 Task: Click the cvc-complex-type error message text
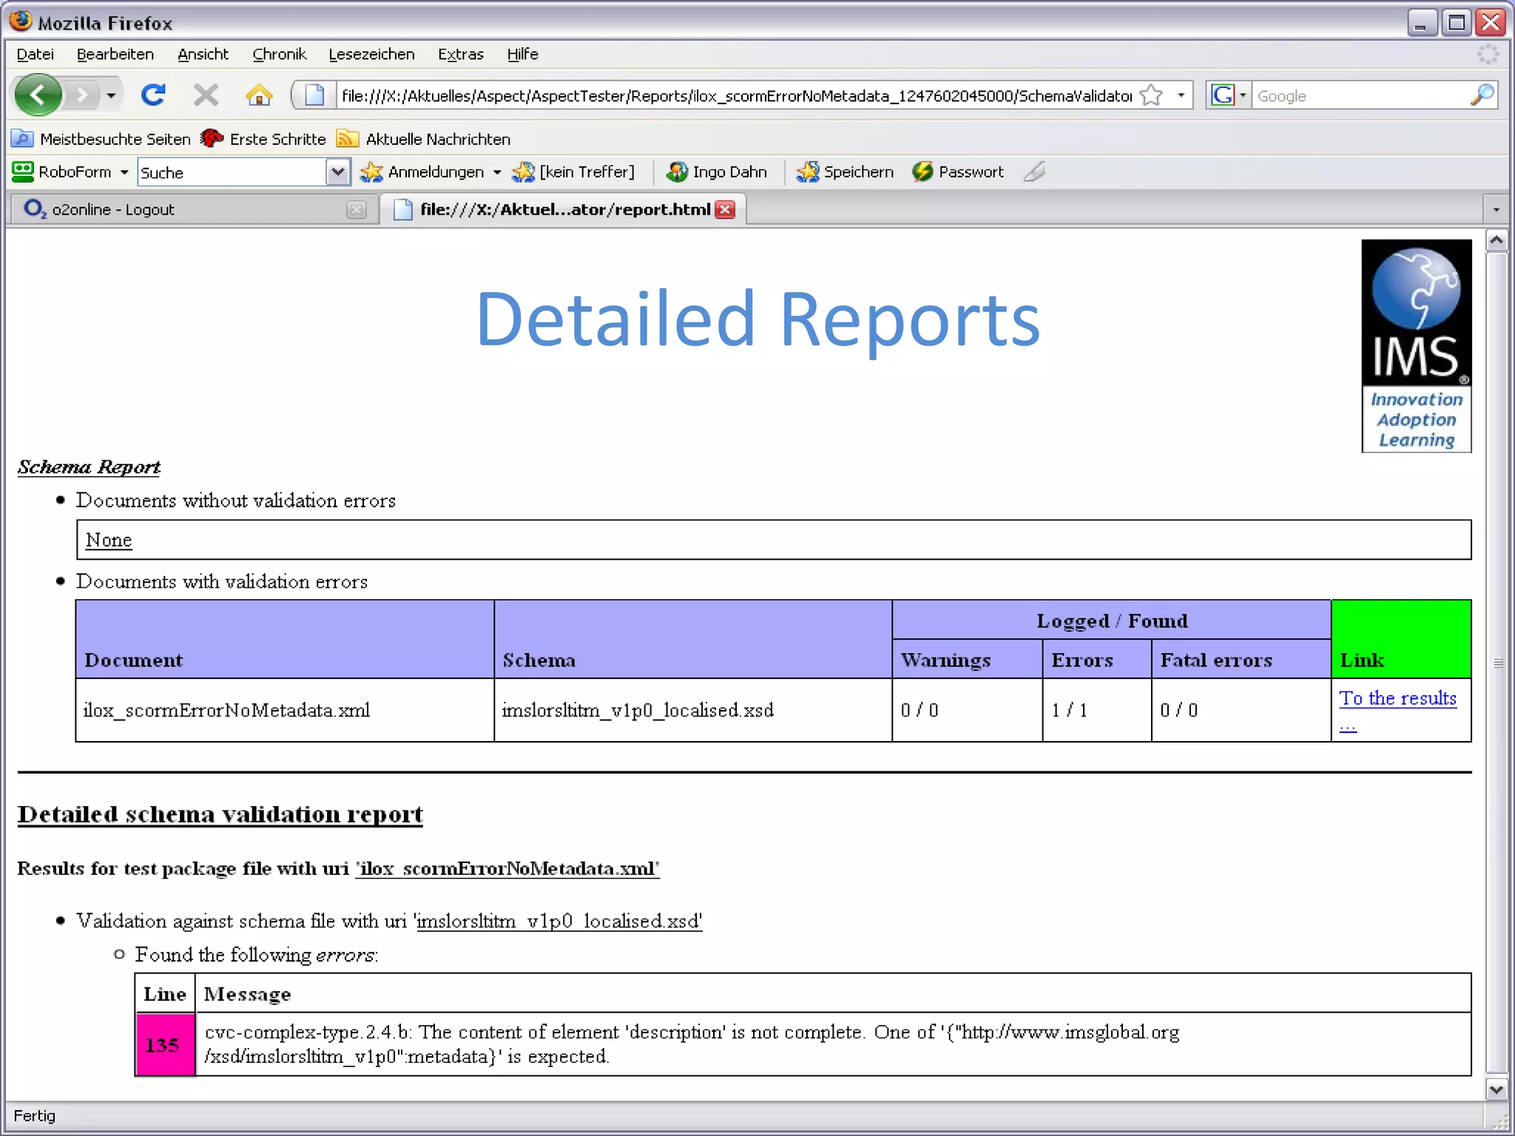pos(692,1044)
